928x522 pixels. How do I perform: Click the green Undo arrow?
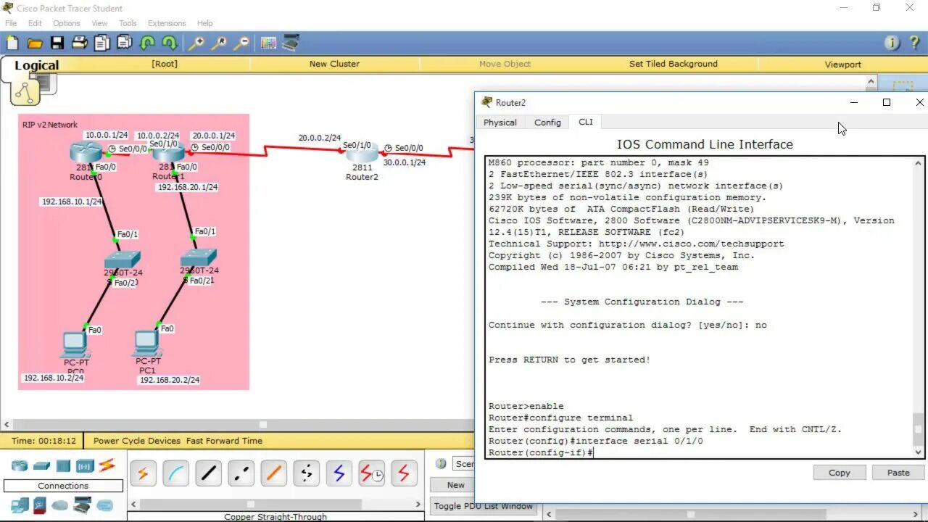point(147,43)
